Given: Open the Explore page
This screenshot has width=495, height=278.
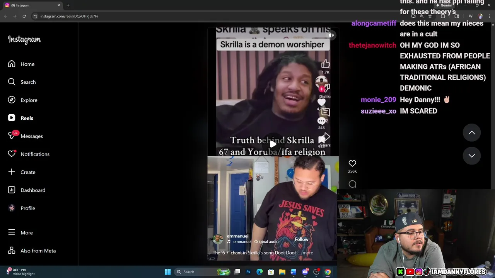Looking at the screenshot, I should 23,100.
